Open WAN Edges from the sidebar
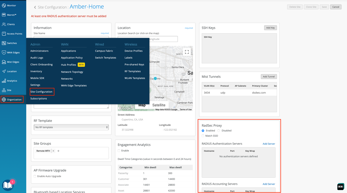Image resolution: width=347 pixels, height=193 pixels. pos(4,52)
